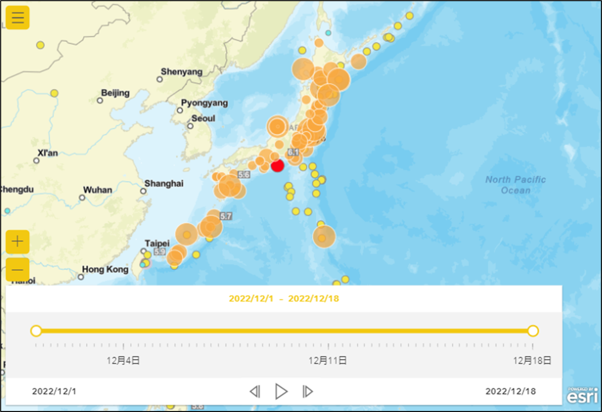
Task: Select the orange marker in the Pacific south of Japan
Action: [x=324, y=236]
